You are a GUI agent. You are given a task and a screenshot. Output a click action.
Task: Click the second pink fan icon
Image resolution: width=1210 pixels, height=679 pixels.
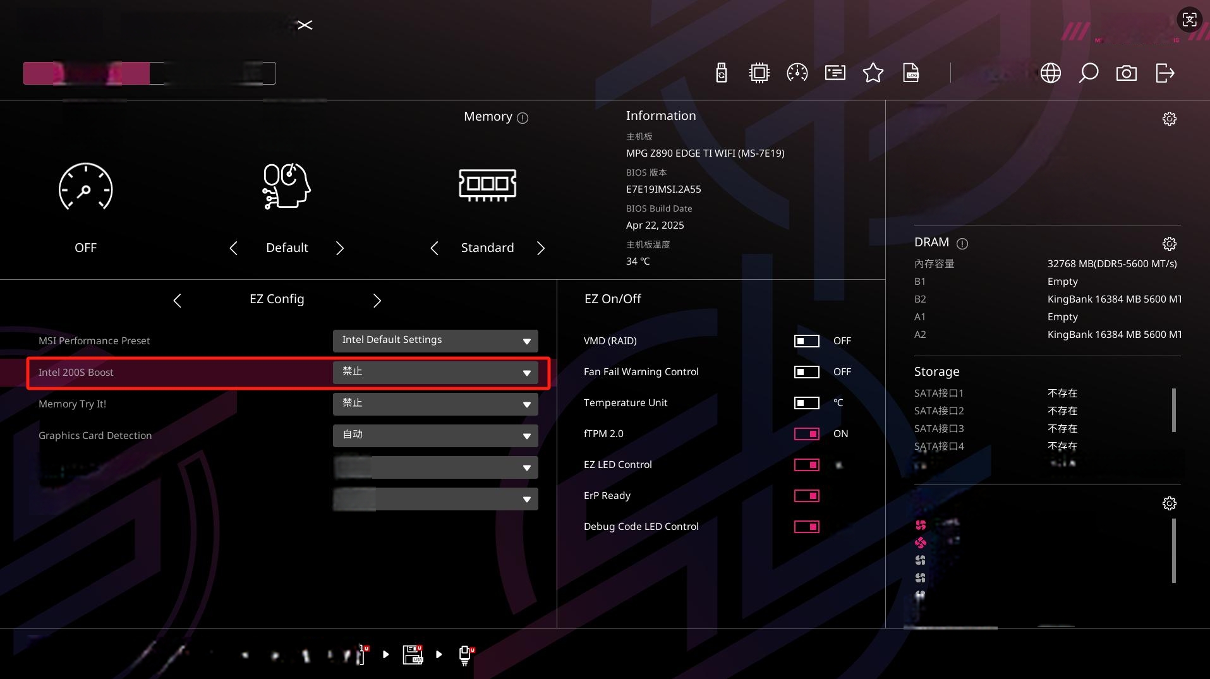[921, 543]
